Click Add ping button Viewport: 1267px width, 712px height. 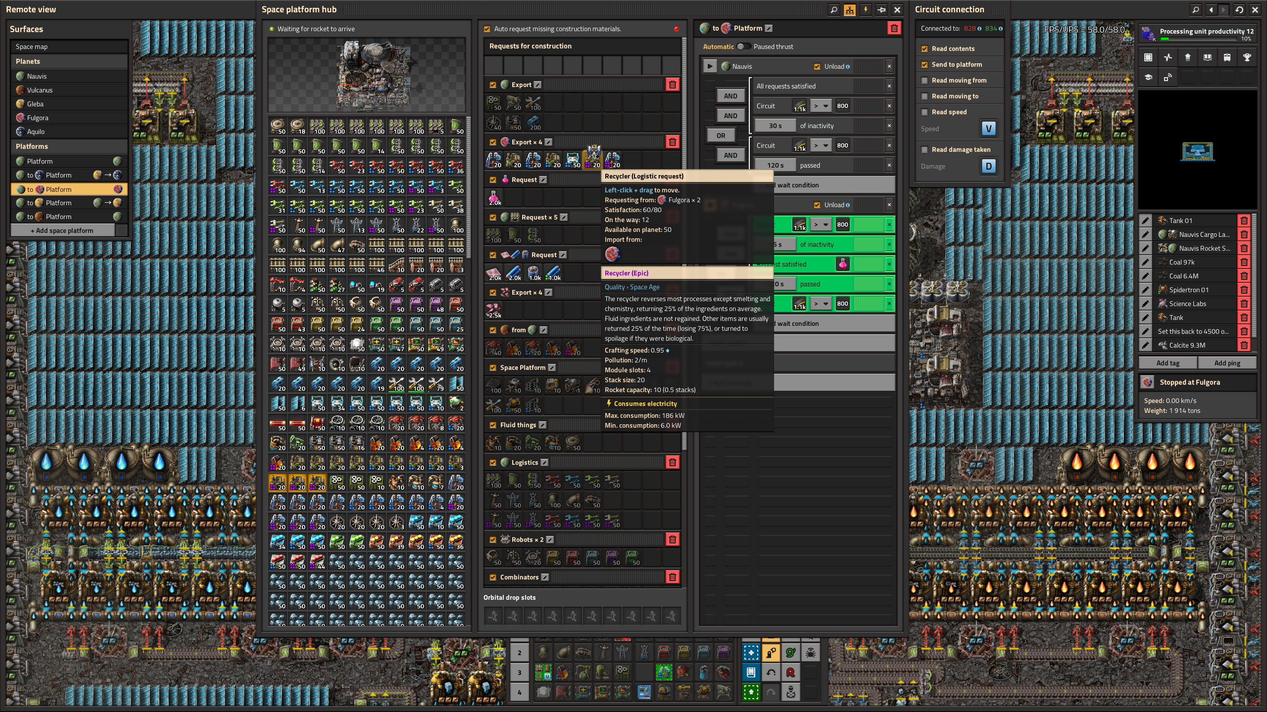(x=1227, y=363)
